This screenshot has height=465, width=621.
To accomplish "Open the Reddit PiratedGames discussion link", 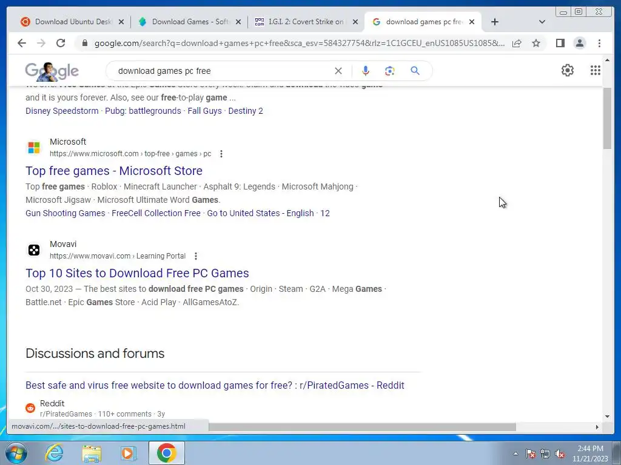I will (x=215, y=386).
